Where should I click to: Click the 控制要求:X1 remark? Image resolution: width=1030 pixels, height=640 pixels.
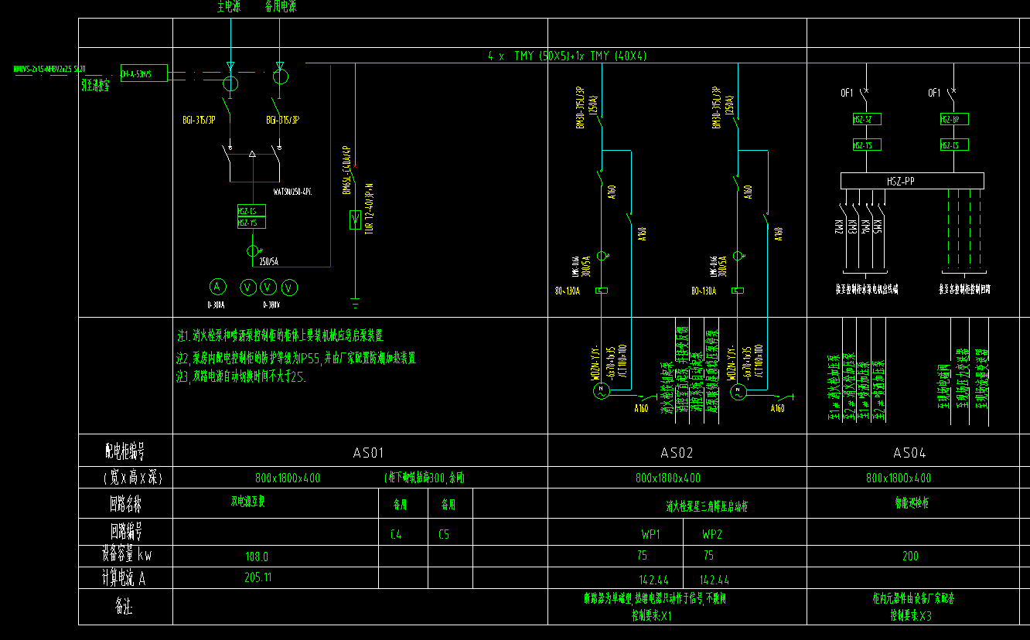coord(652,617)
